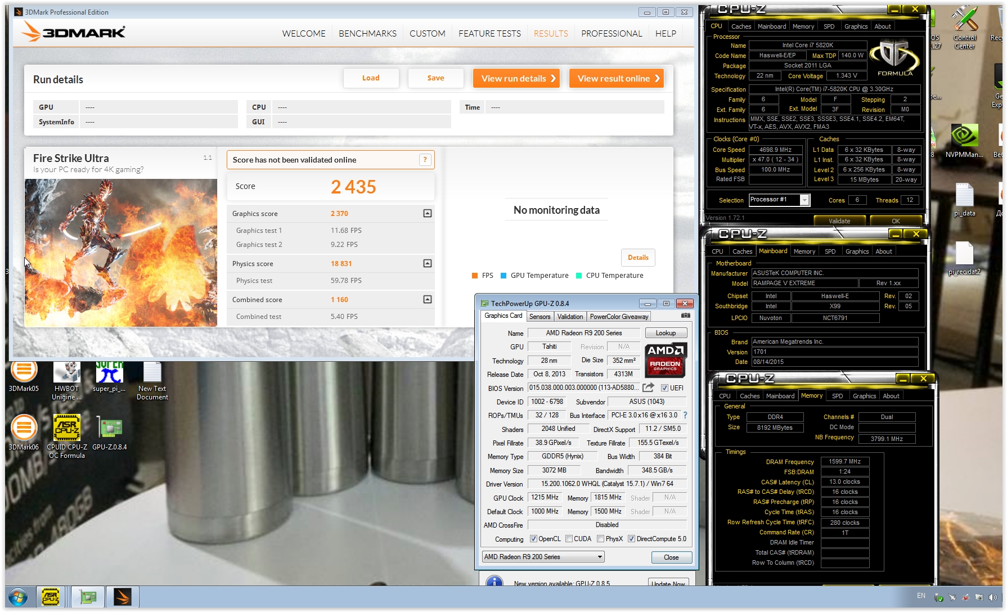The height and width of the screenshot is (612, 1007).
Task: Launch CPUID CPU-Z OC Formula shortcut
Action: click(67, 436)
